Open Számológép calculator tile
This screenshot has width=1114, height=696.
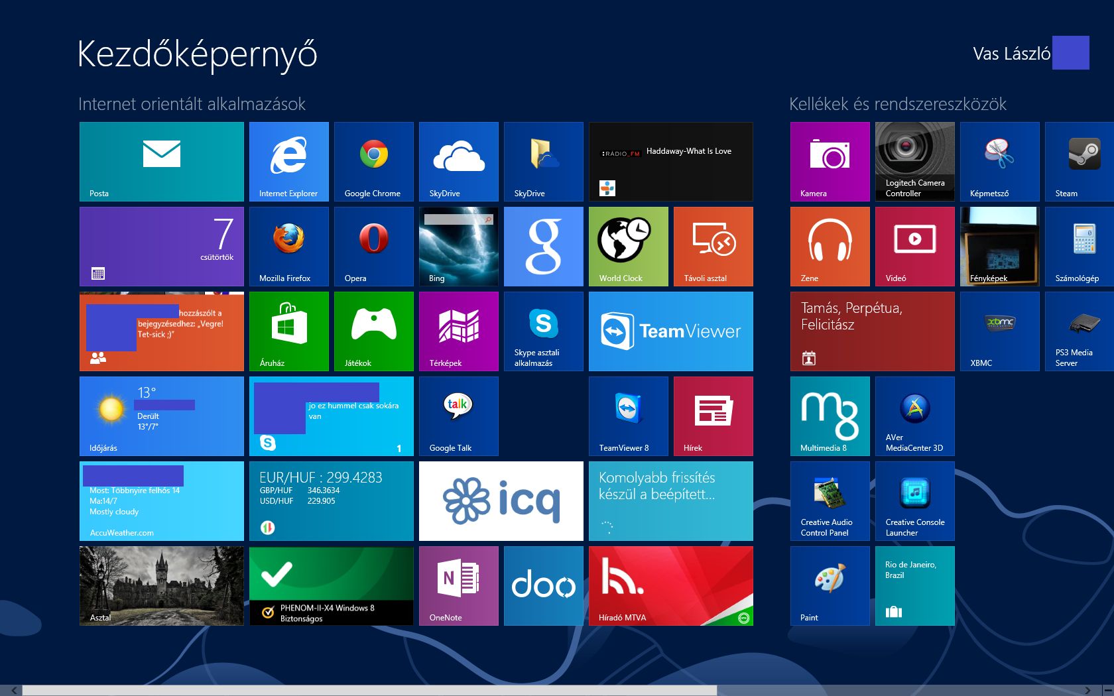1080,247
